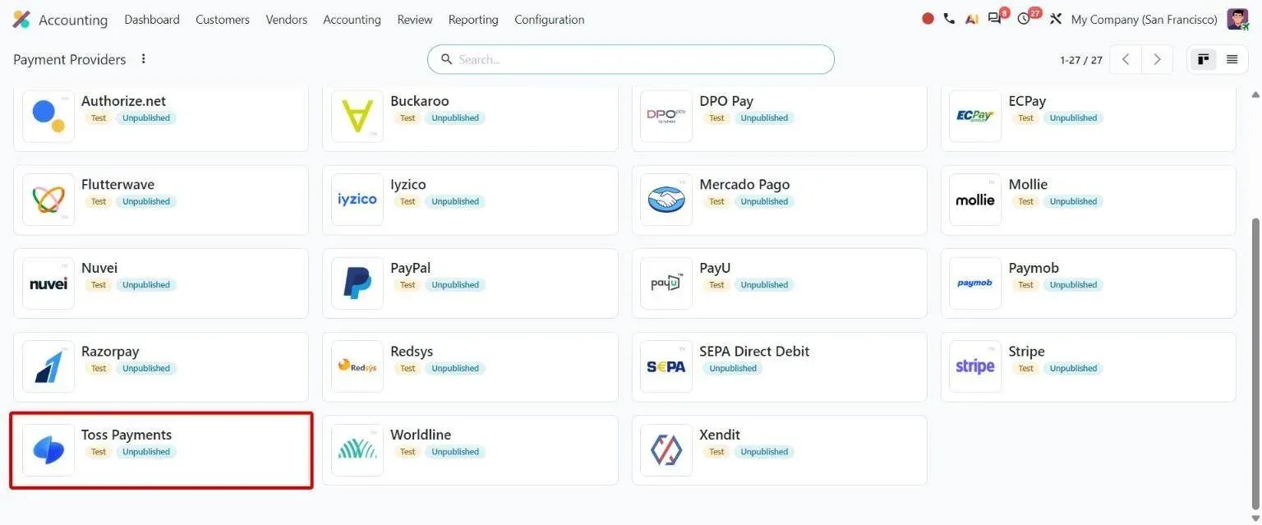The height and width of the screenshot is (525, 1262).
Task: Click Unpublished tag on Mollie
Action: pyautogui.click(x=1073, y=201)
